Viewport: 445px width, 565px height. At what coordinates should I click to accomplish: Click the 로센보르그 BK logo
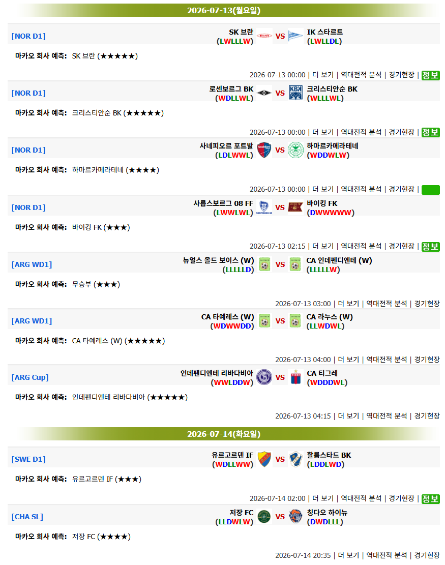tap(264, 93)
